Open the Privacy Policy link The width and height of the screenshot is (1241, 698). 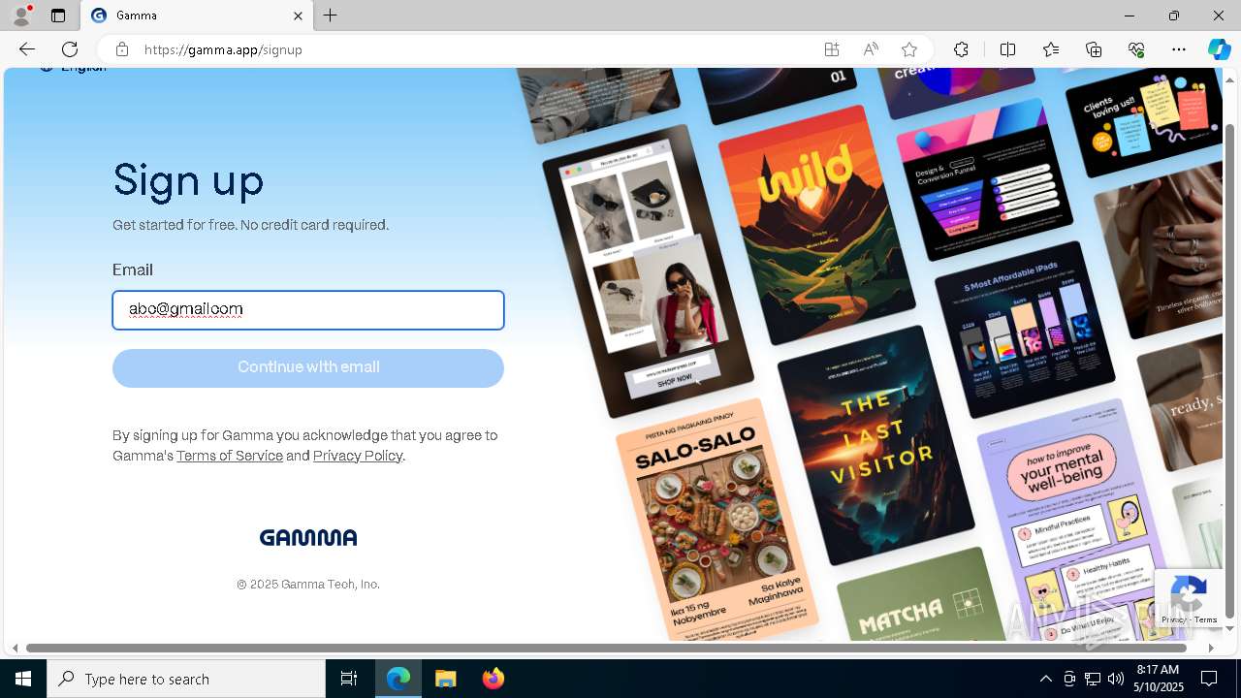point(358,456)
